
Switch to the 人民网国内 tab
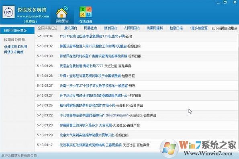click(x=132, y=28)
